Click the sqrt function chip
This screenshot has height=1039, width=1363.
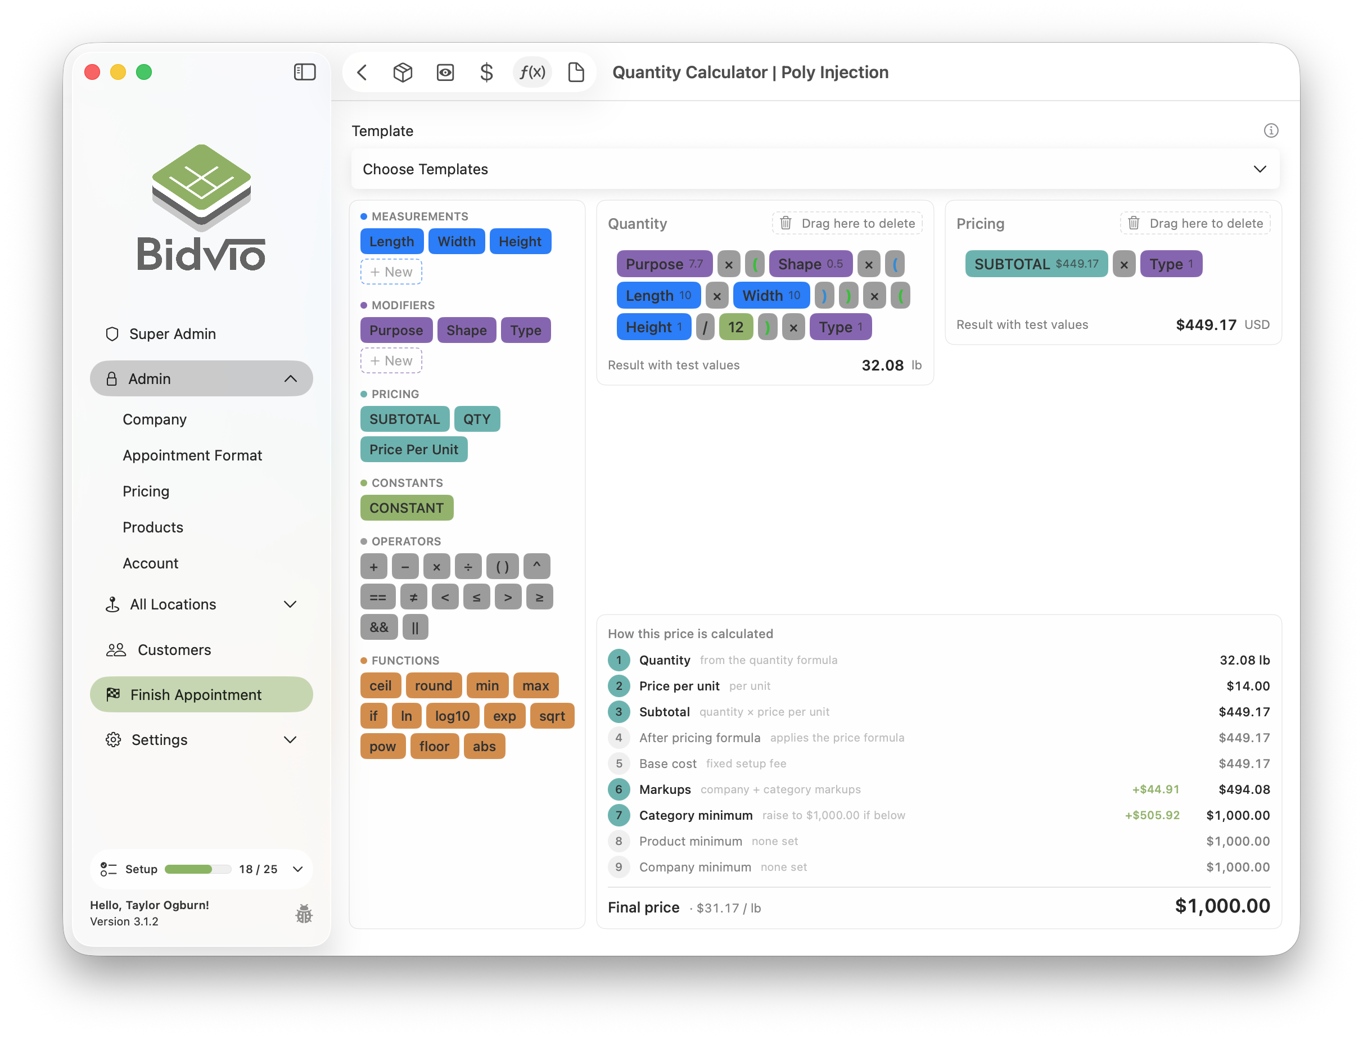(x=552, y=716)
